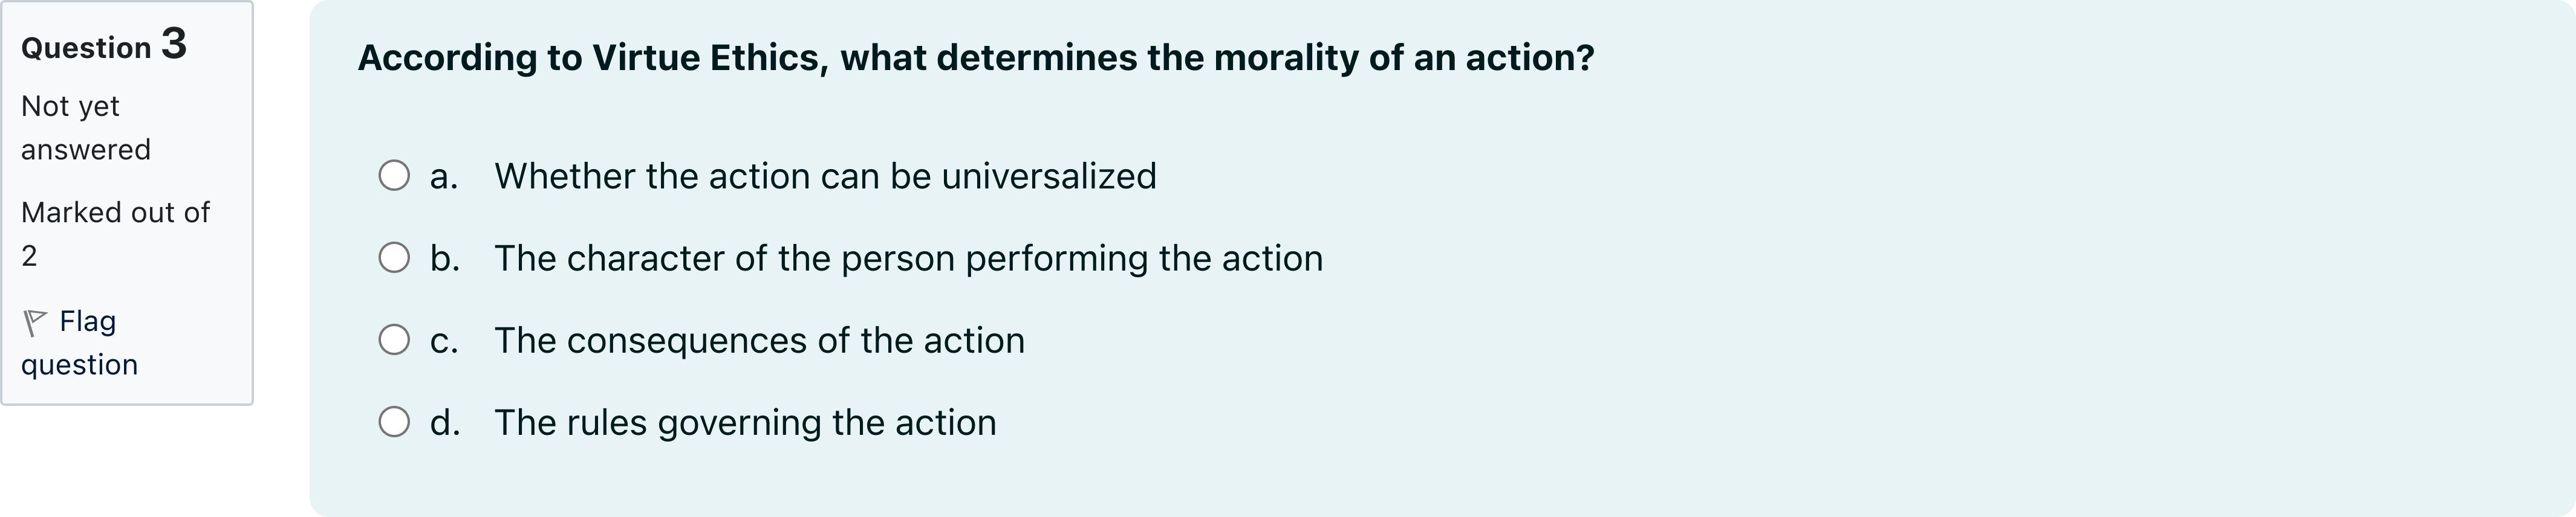Click "Whether the action can be universalized" answer text
Image resolution: width=2576 pixels, height=517 pixels.
point(824,176)
